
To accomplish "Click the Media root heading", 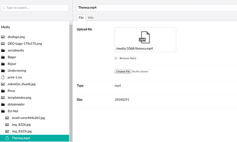I will 5,27.
